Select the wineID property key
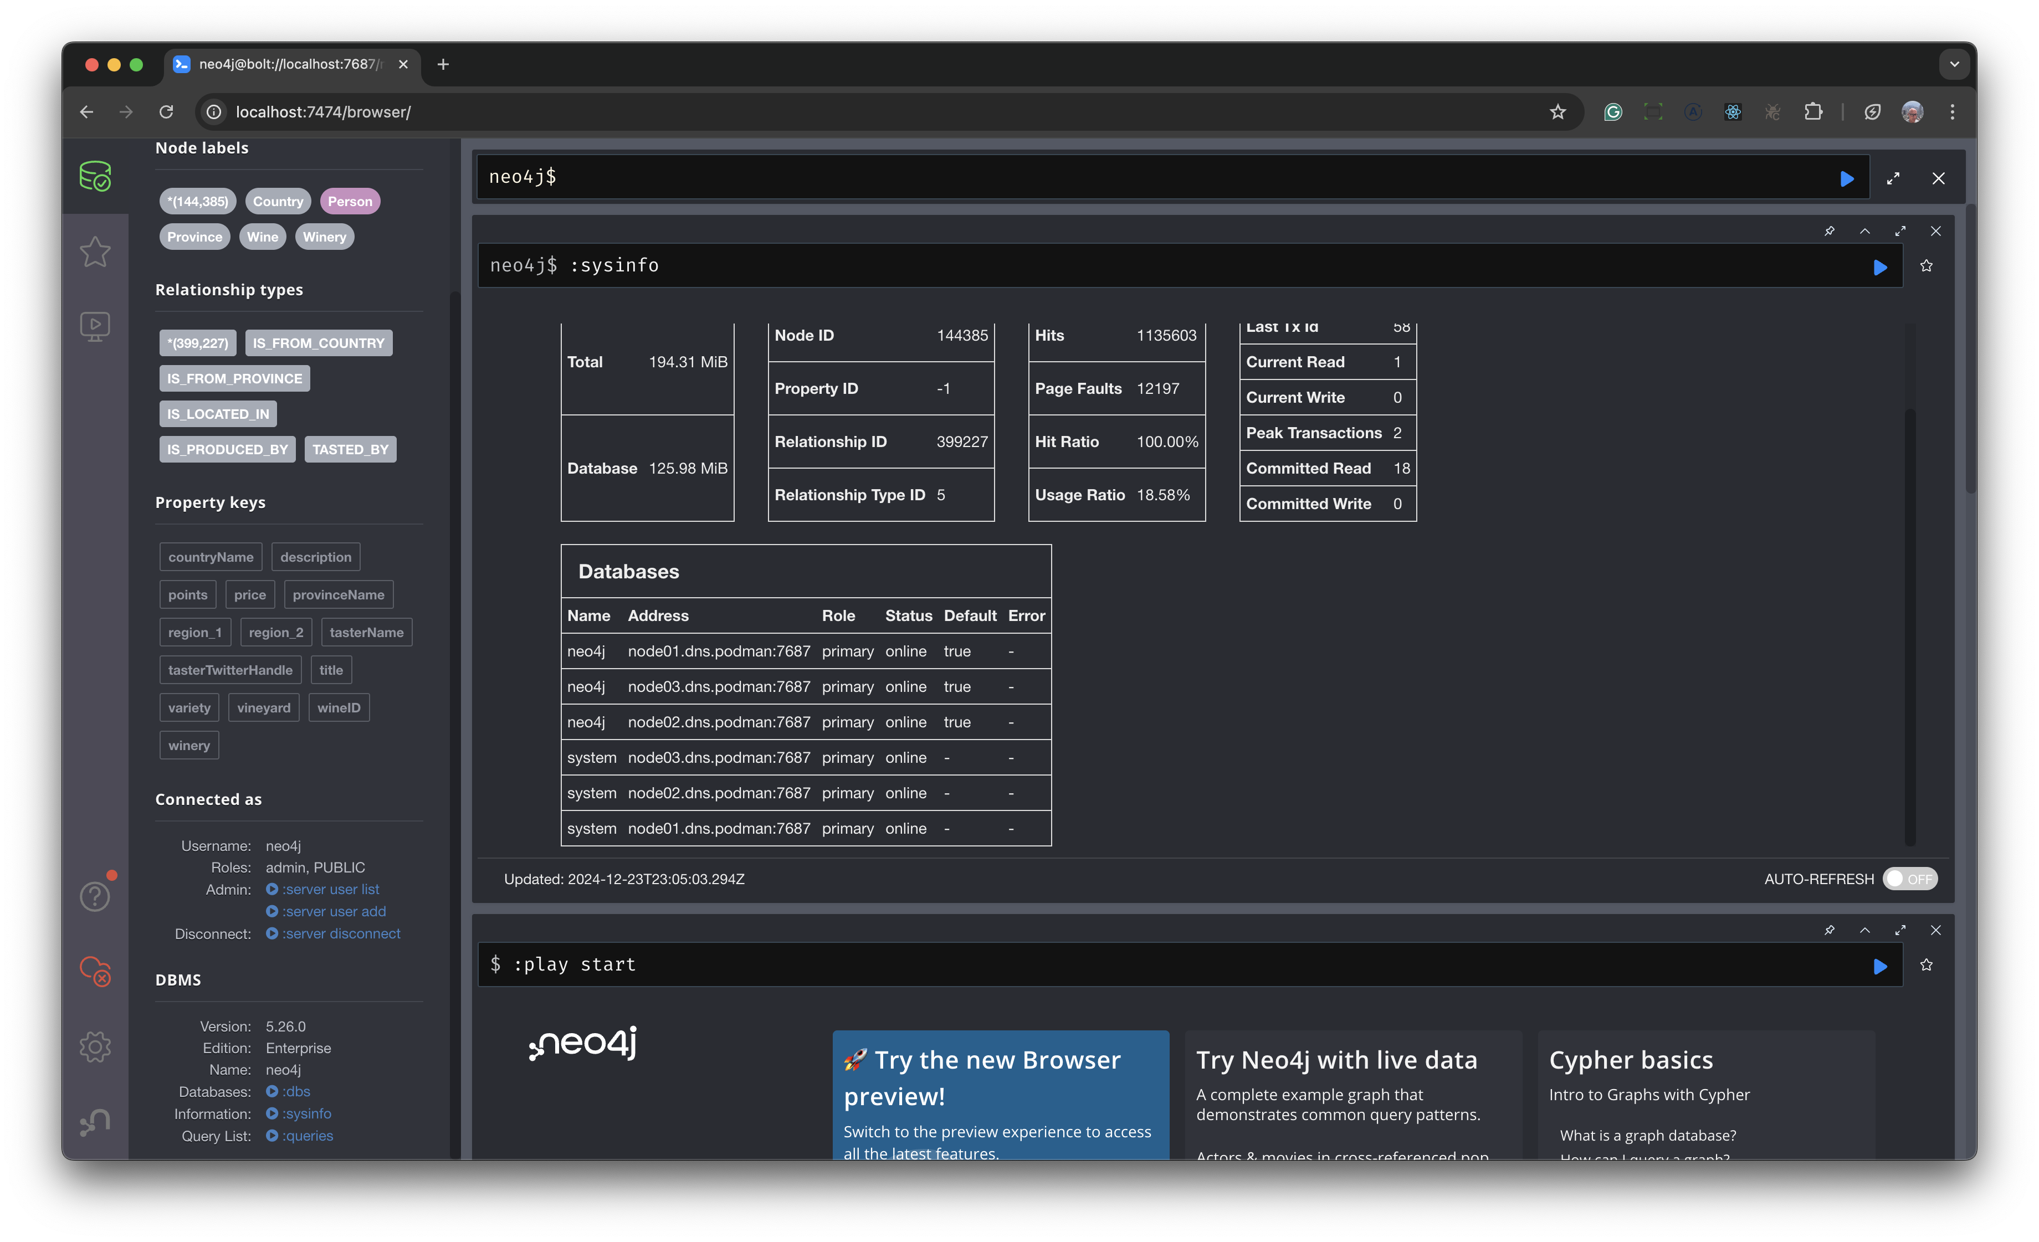This screenshot has height=1242, width=2039. (x=339, y=707)
